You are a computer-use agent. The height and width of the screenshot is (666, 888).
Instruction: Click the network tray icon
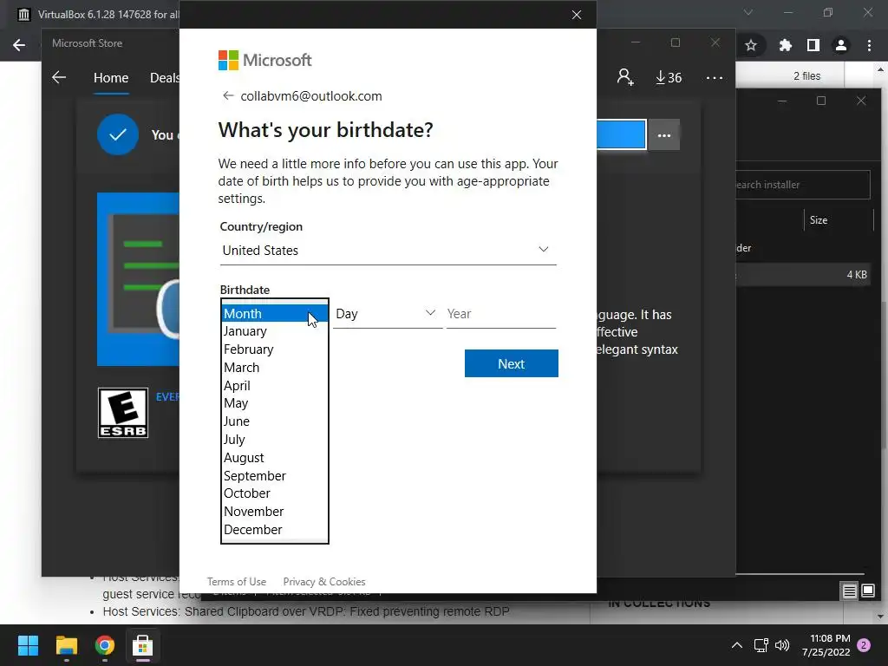761,645
